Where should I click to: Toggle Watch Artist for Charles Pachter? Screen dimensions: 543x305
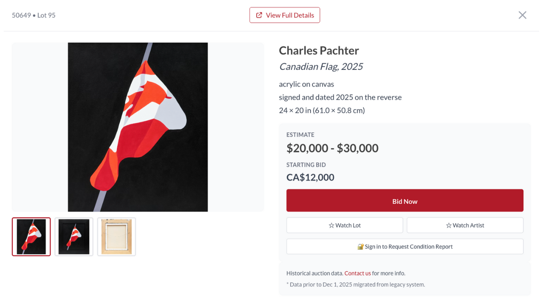click(465, 225)
